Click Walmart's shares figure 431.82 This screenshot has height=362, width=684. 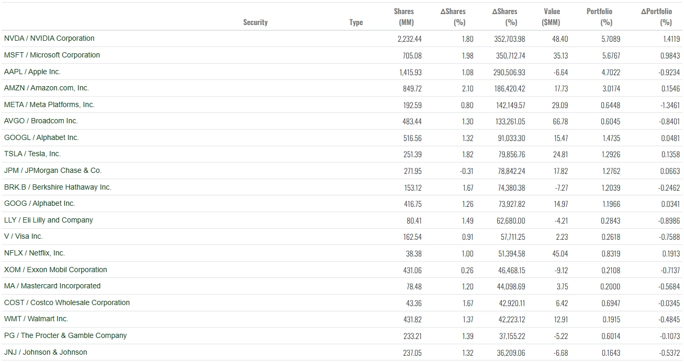tap(413, 320)
